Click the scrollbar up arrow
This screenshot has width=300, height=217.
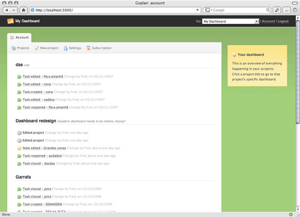tap(298, 18)
